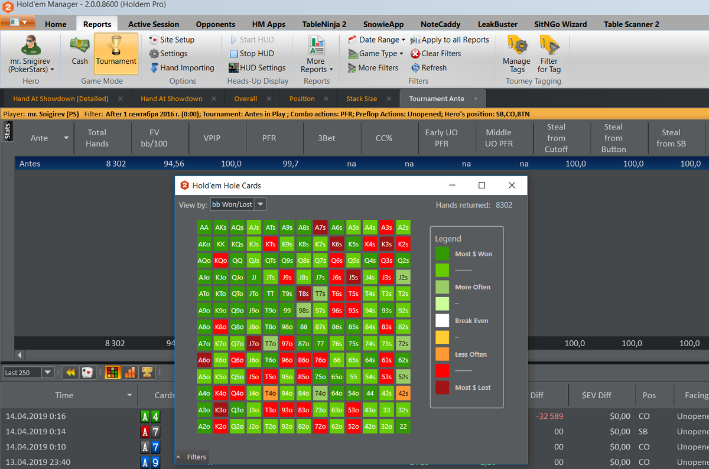Click the 72o cell in the grid

coord(320,426)
